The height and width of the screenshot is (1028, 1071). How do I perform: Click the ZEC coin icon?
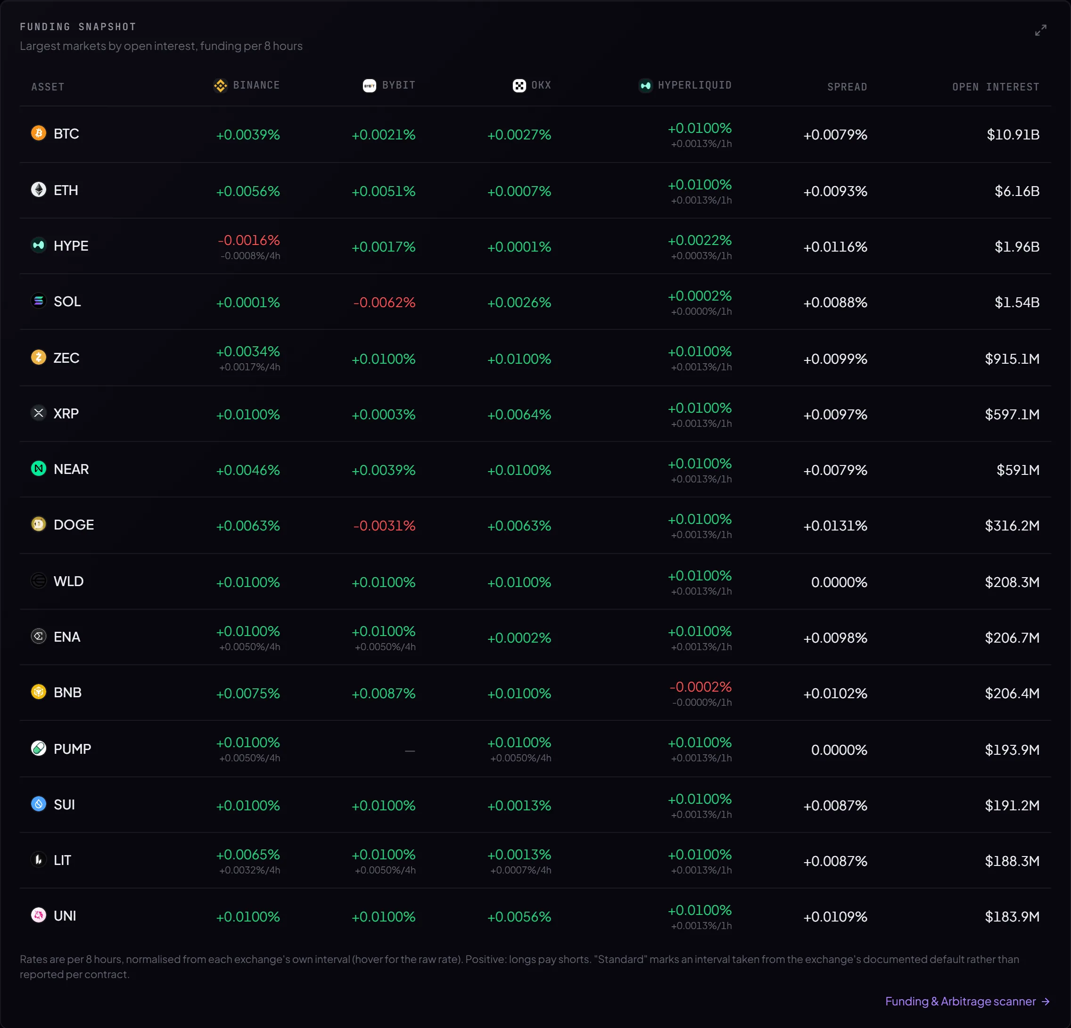39,357
